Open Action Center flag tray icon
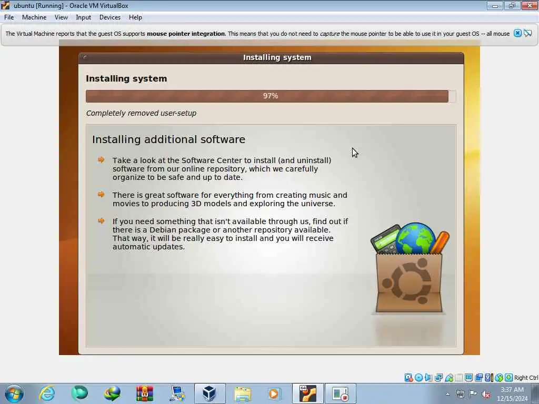The height and width of the screenshot is (404, 539). pyautogui.click(x=473, y=394)
